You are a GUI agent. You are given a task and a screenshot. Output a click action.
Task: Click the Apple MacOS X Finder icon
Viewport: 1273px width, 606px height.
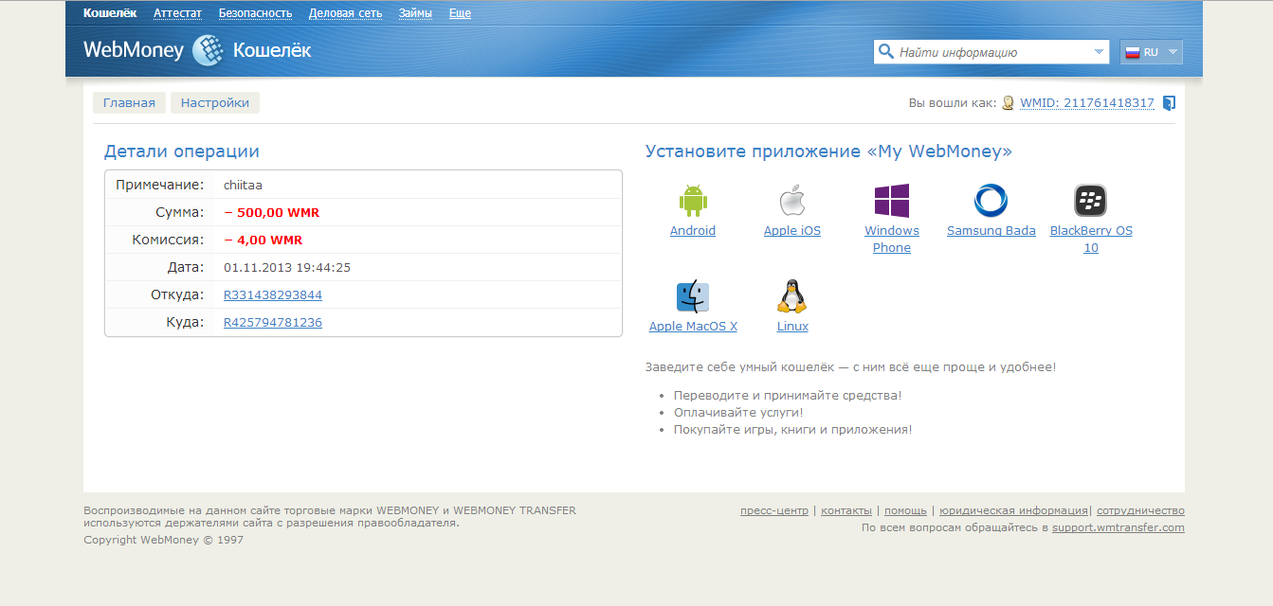click(693, 297)
